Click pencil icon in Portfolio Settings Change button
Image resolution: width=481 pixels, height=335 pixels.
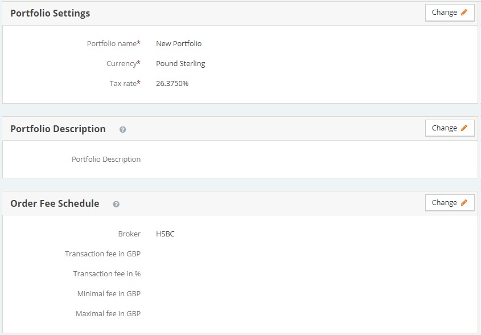pyautogui.click(x=464, y=13)
